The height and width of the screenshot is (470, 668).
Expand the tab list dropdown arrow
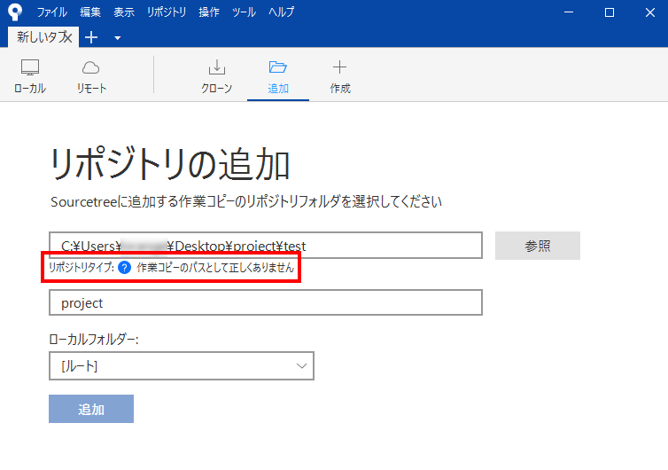[x=118, y=38]
